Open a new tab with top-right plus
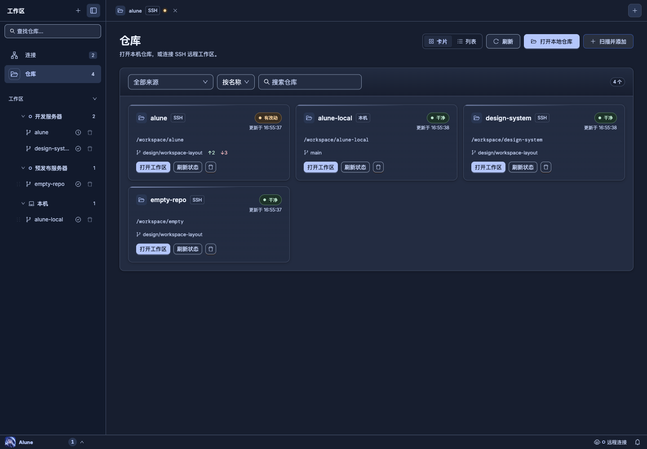The image size is (647, 449). (x=634, y=10)
